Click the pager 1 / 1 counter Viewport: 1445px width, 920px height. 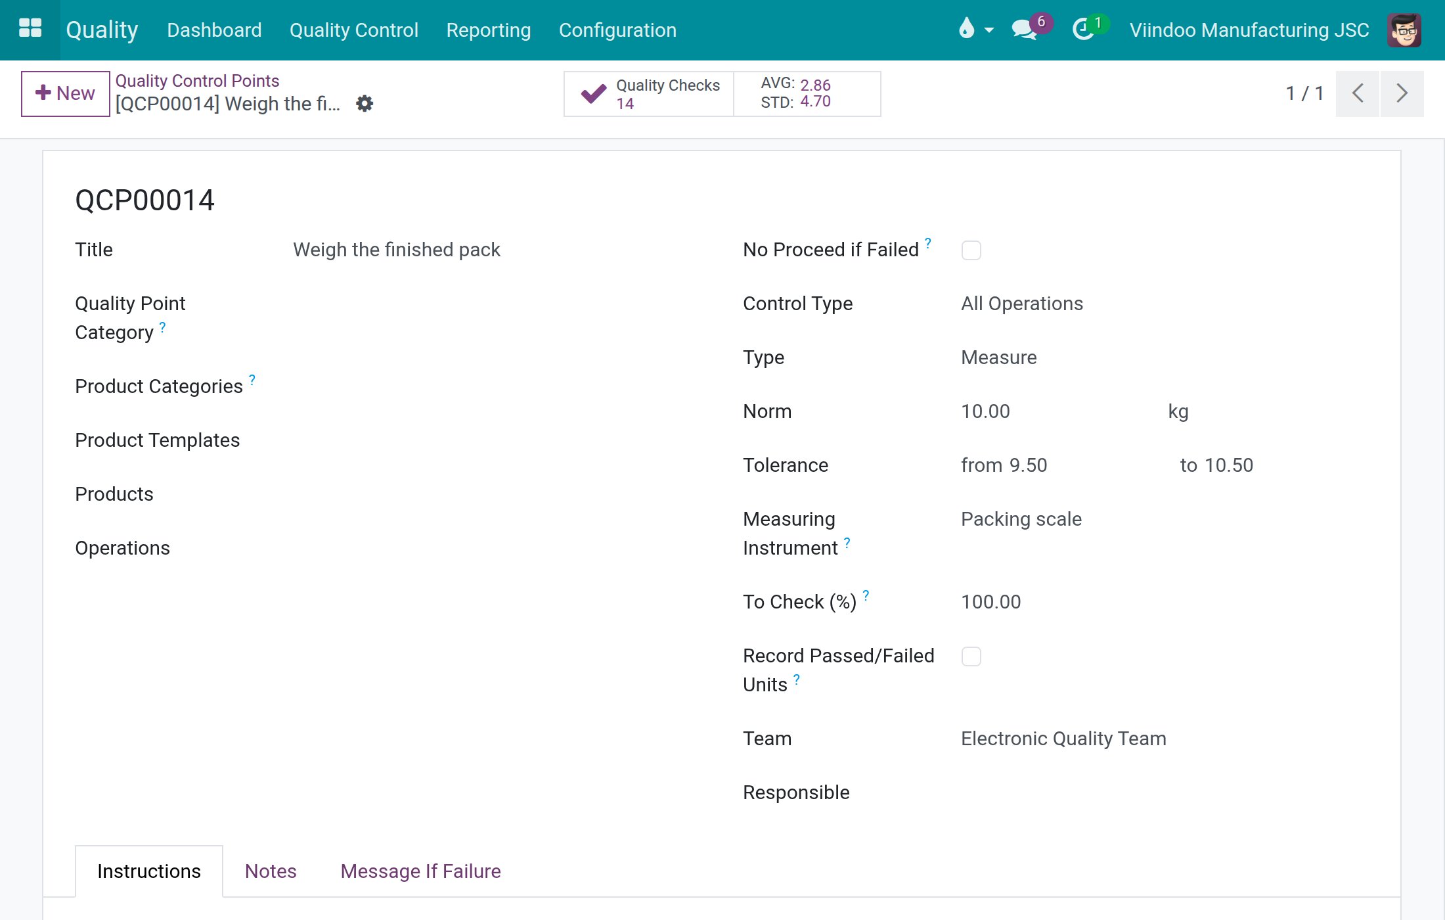pyautogui.click(x=1304, y=93)
